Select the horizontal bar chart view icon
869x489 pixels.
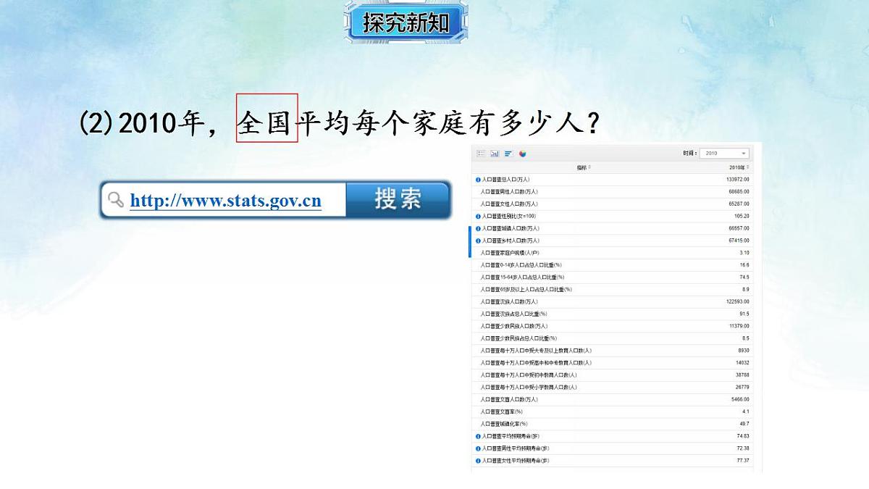pos(508,154)
